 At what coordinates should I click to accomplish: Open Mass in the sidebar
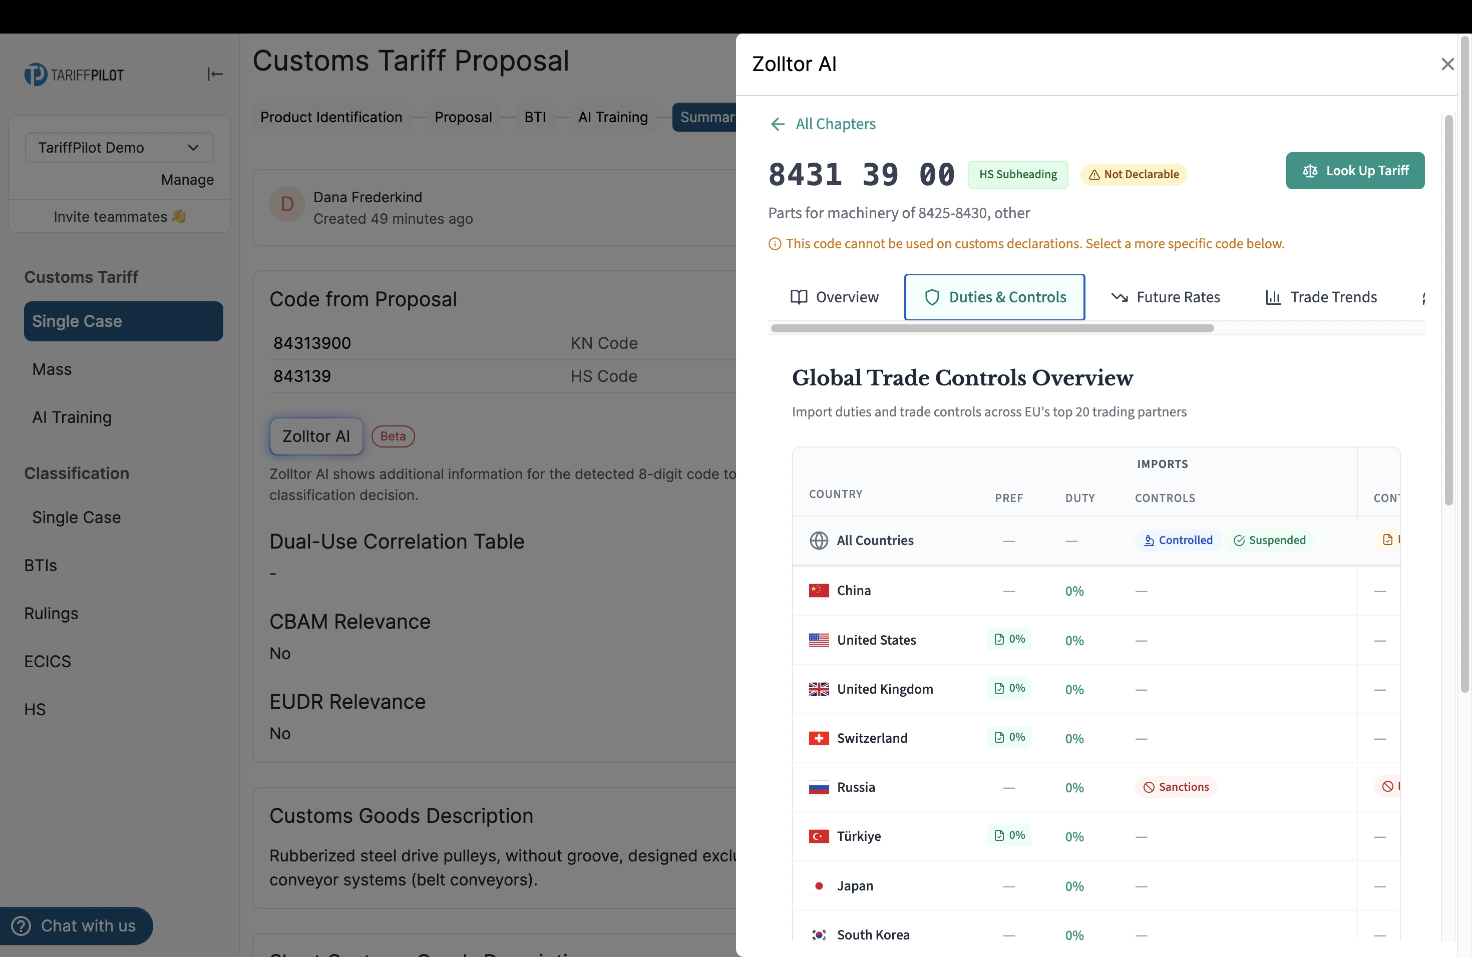coord(52,369)
